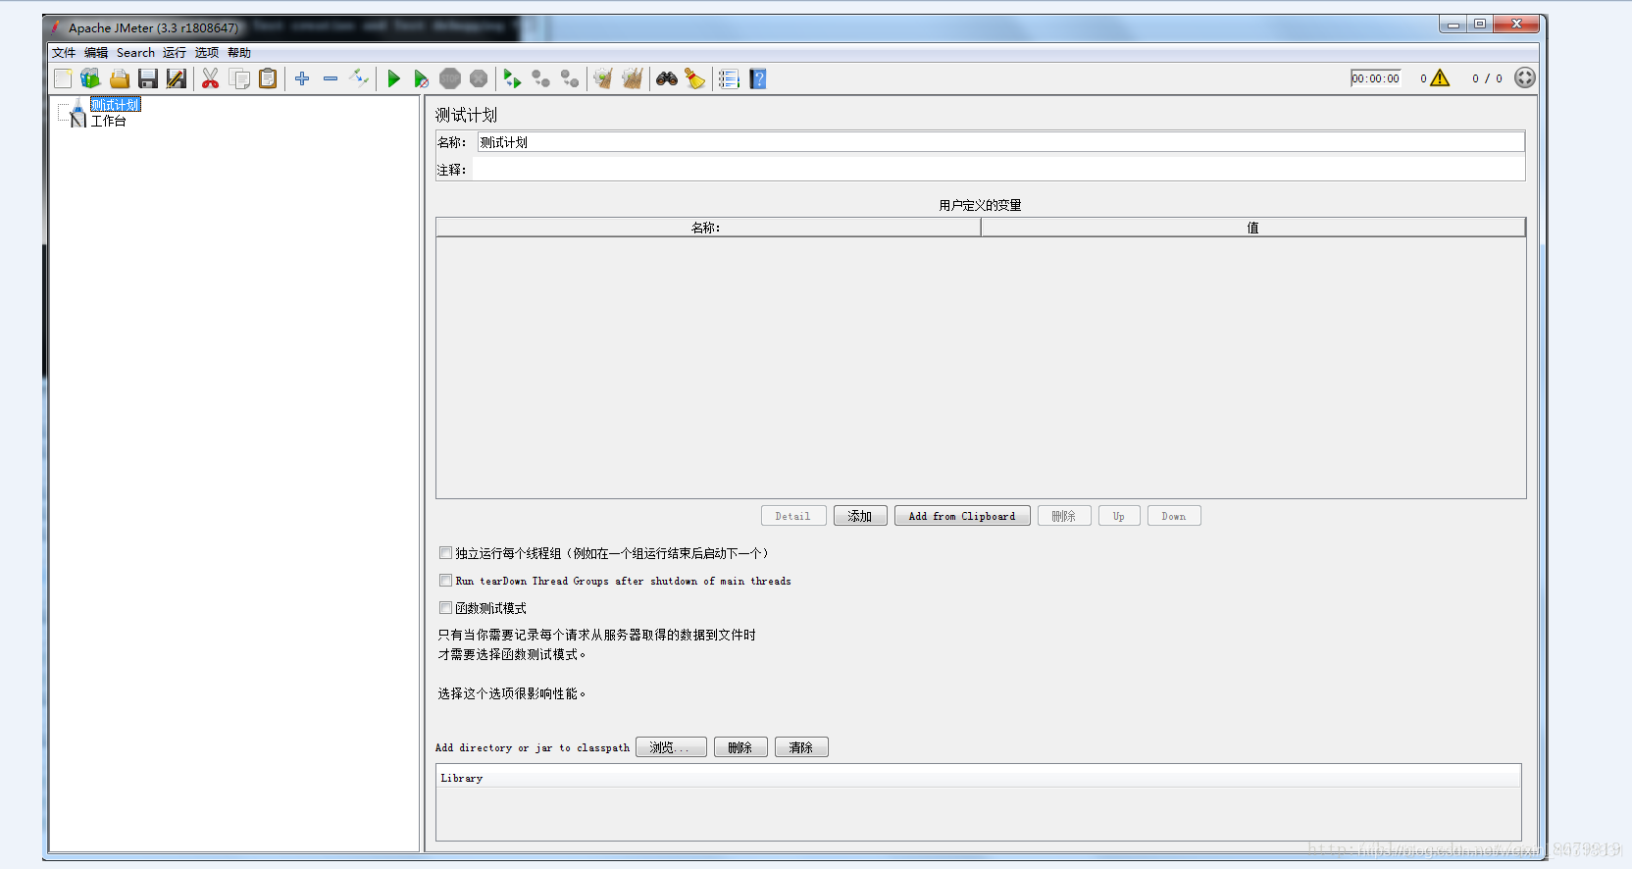
Task: Click 浏览 to browse classpath
Action: point(671,747)
